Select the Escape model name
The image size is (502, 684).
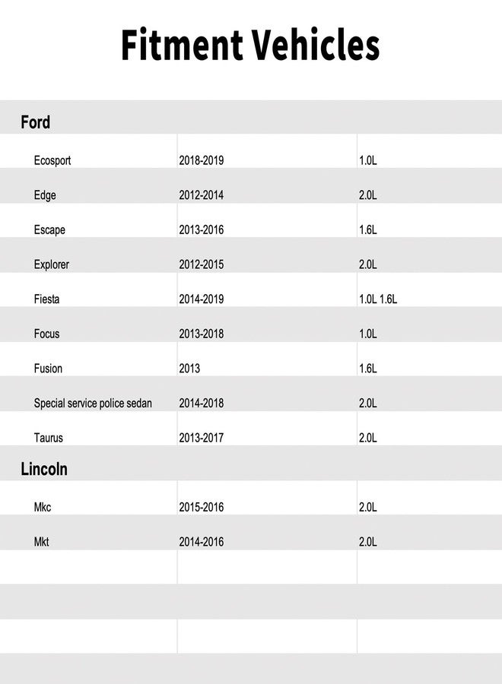click(x=49, y=230)
